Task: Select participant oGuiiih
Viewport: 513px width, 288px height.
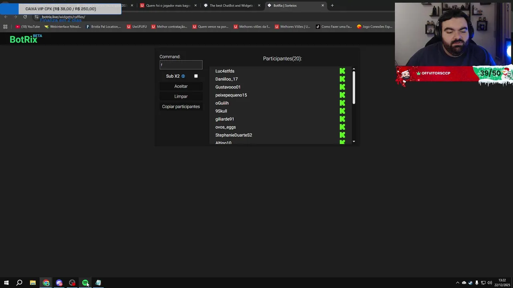Action: [222, 103]
